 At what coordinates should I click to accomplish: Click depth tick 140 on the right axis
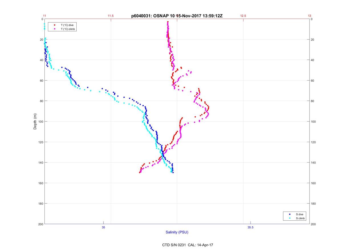[x=313, y=163]
